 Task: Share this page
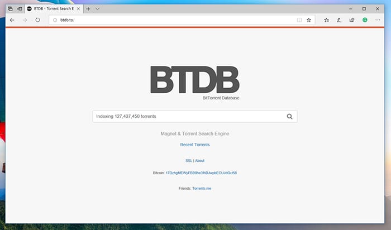tap(351, 20)
